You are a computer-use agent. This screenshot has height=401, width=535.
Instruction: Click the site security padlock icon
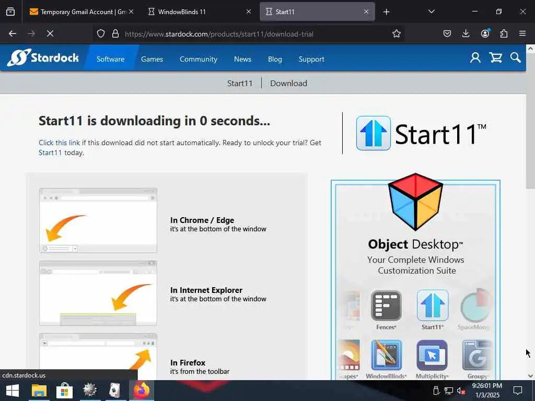coord(115,33)
